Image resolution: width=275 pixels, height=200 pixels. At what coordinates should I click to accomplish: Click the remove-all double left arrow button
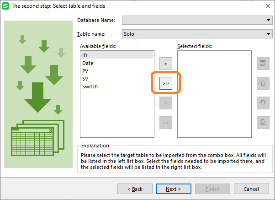(166, 123)
